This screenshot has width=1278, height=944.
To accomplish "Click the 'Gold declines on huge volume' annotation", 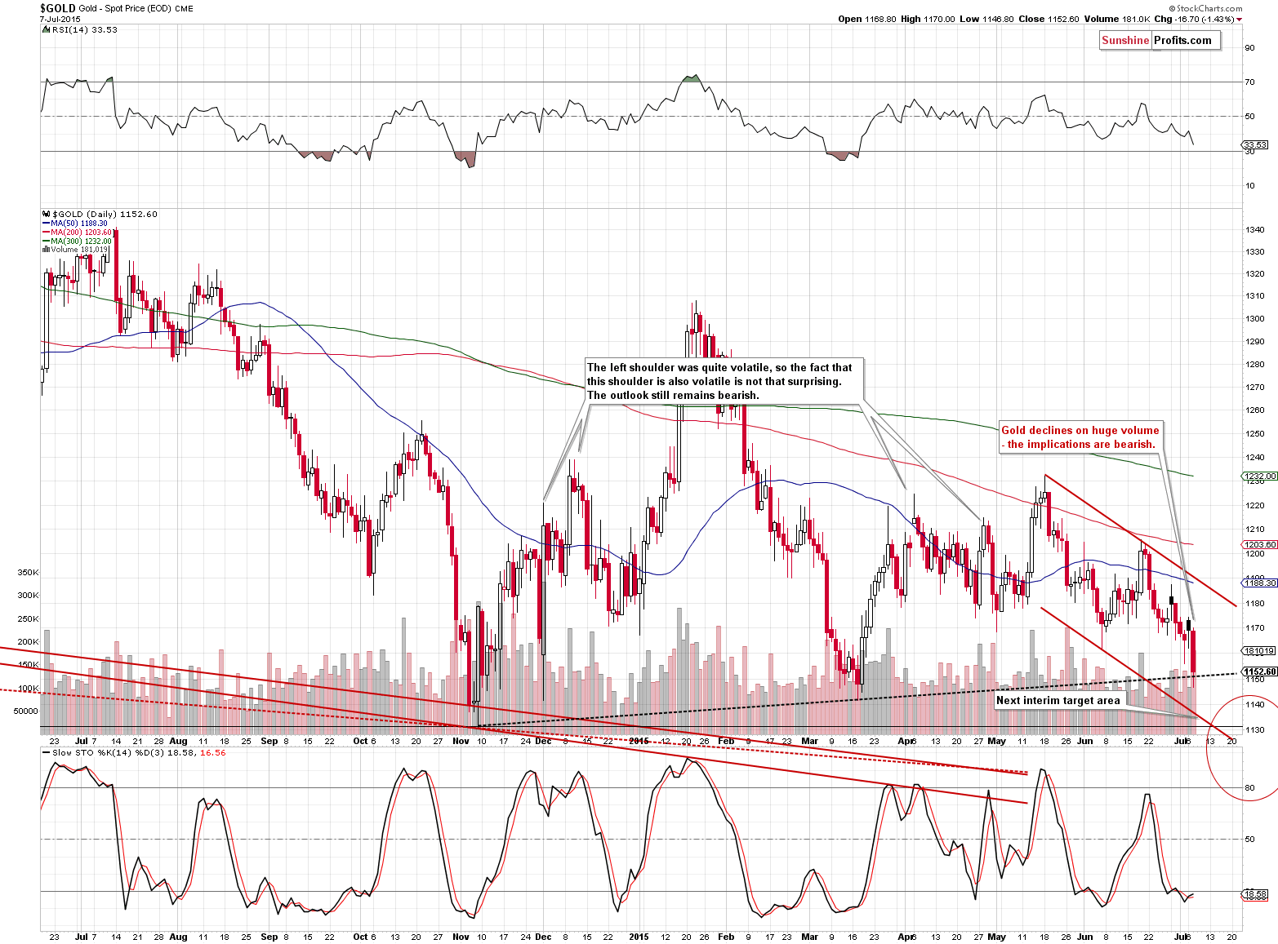I will click(1080, 437).
